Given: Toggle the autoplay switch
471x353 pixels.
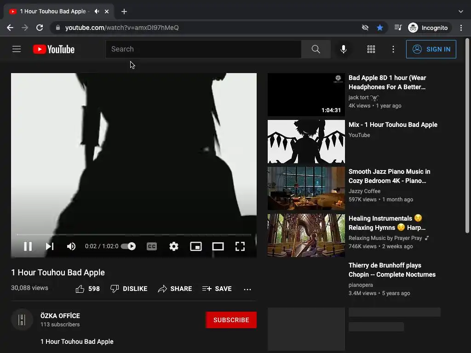Looking at the screenshot, I should coord(129,246).
